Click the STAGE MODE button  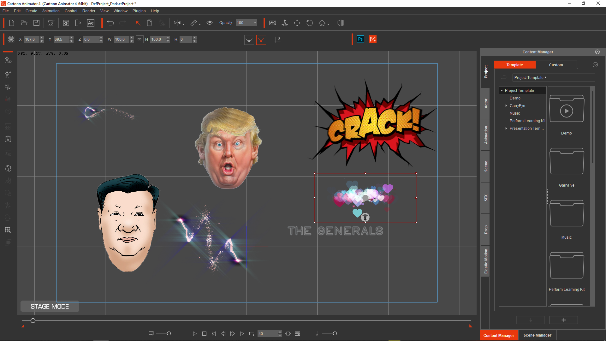50,306
